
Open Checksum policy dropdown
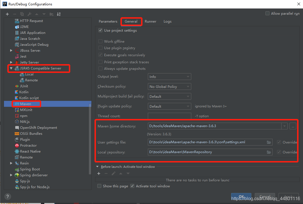(x=170, y=86)
